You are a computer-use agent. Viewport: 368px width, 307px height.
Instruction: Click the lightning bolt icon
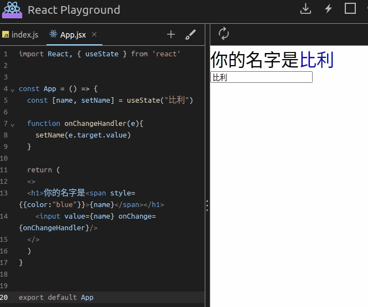tap(328, 9)
